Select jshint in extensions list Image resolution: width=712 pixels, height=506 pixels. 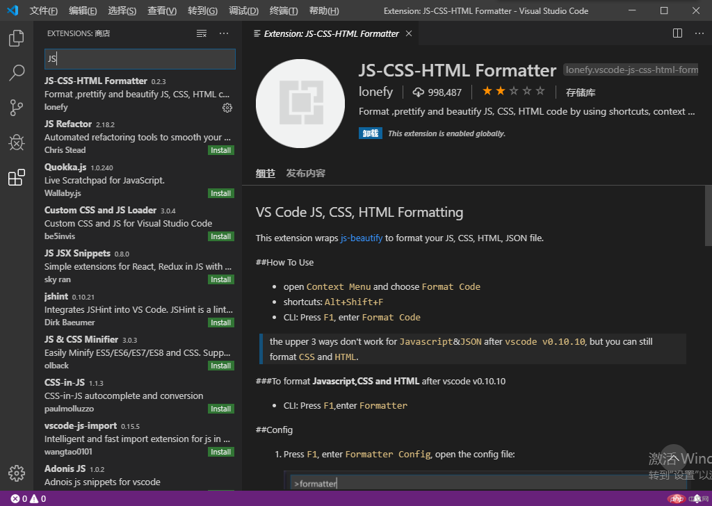coord(138,309)
